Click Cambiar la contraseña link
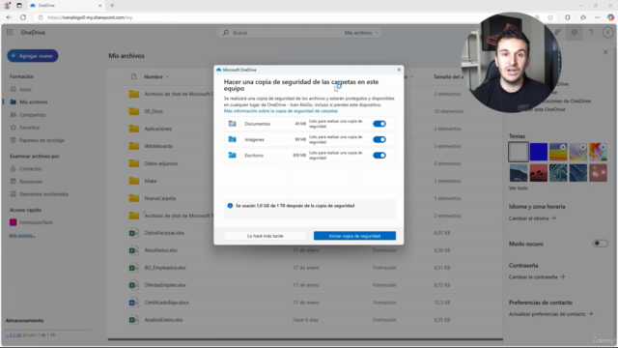Image resolution: width=618 pixels, height=348 pixels. pyautogui.click(x=537, y=277)
